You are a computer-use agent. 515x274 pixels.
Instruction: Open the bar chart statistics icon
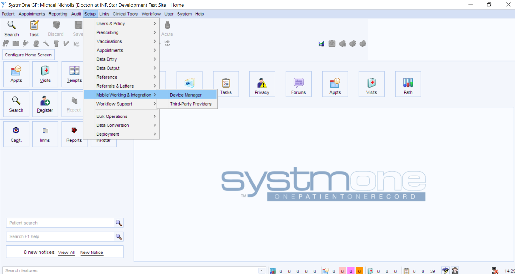[321, 44]
